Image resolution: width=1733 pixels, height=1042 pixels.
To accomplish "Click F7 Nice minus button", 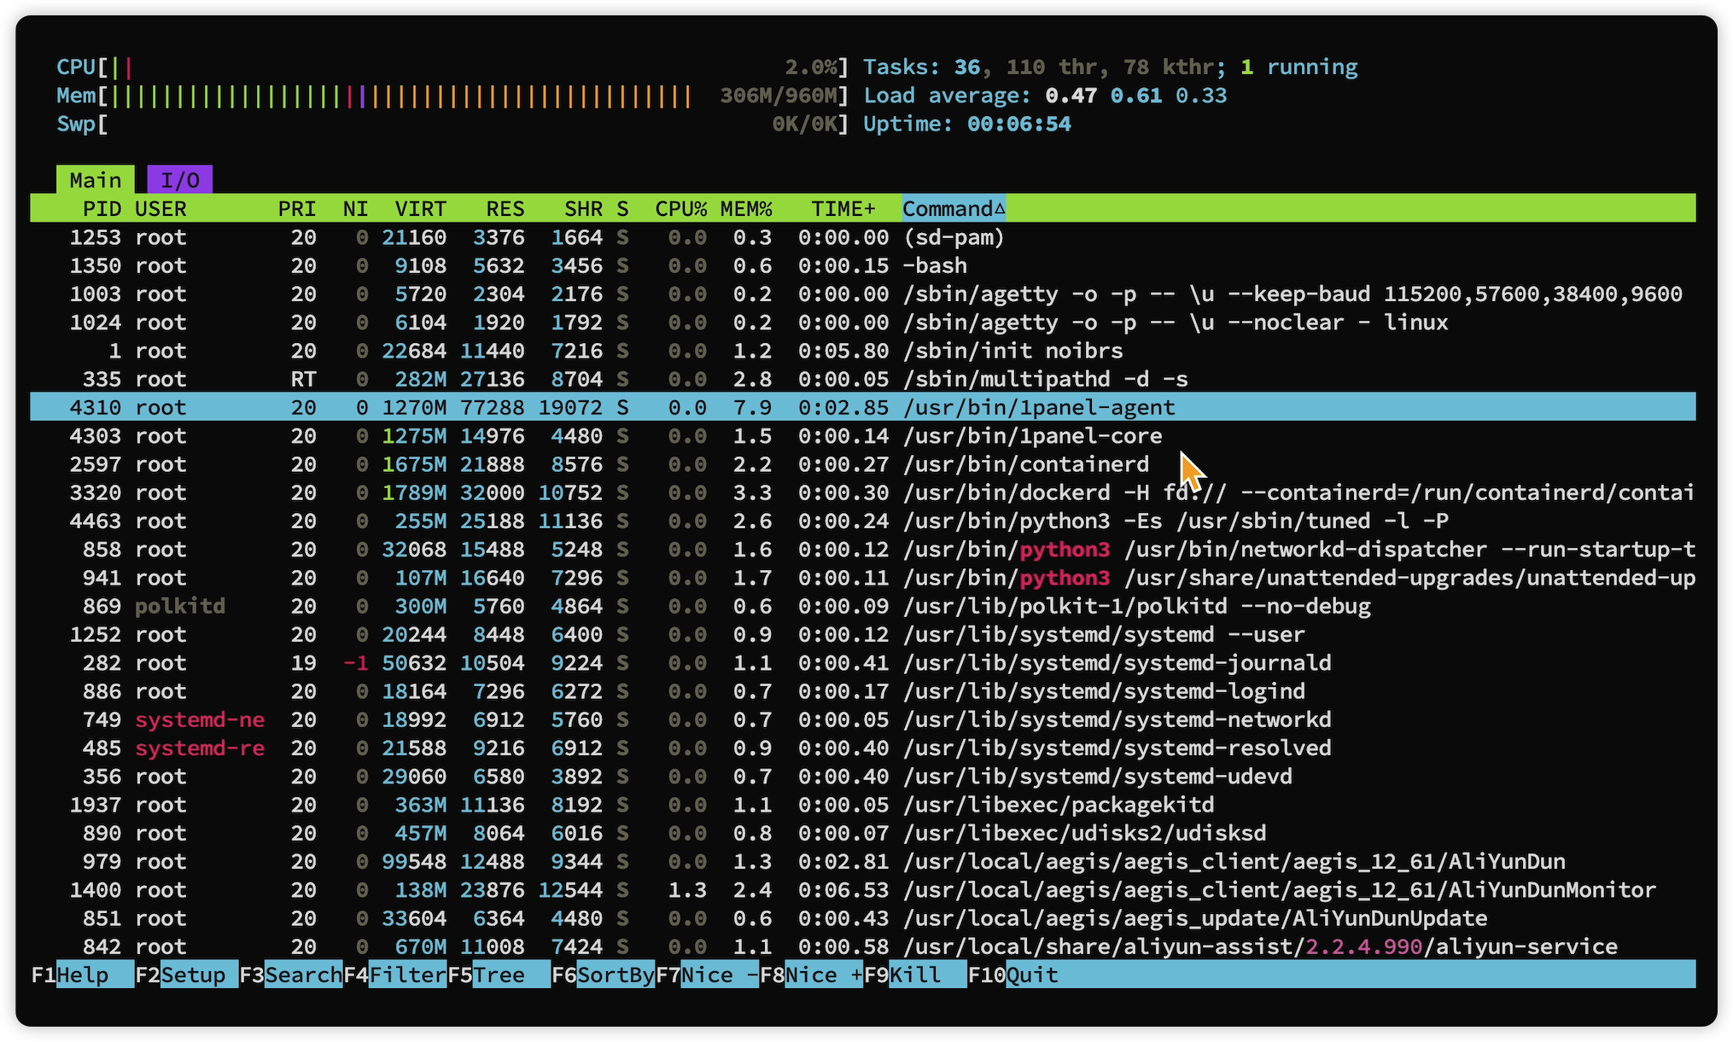I will click(x=719, y=975).
